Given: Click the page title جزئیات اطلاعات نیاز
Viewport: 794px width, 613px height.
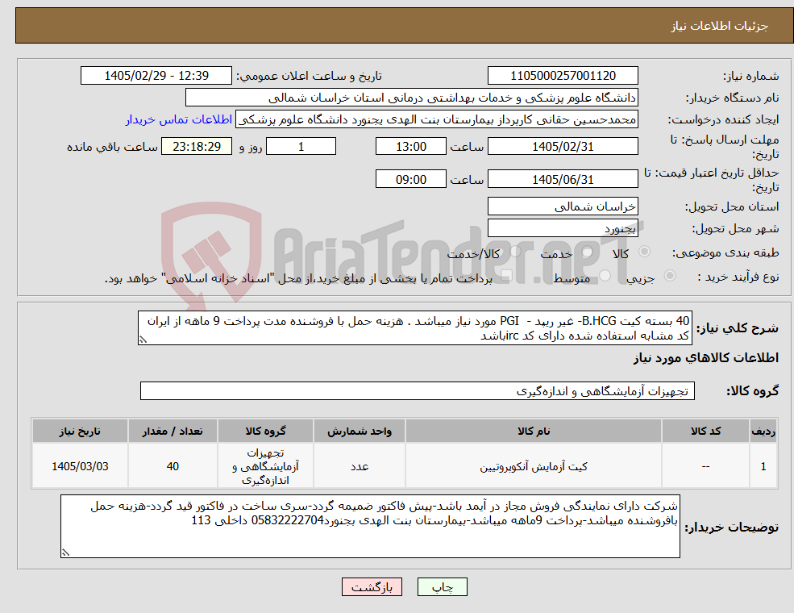Looking at the screenshot, I should pyautogui.click(x=720, y=26).
